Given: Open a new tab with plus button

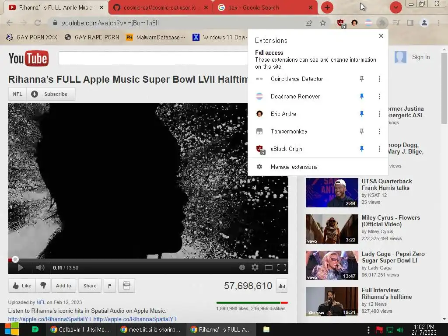Looking at the screenshot, I should pyautogui.click(x=327, y=7).
